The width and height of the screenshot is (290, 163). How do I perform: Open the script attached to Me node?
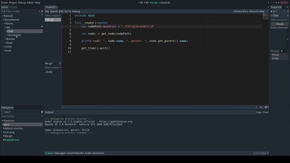click(42, 27)
